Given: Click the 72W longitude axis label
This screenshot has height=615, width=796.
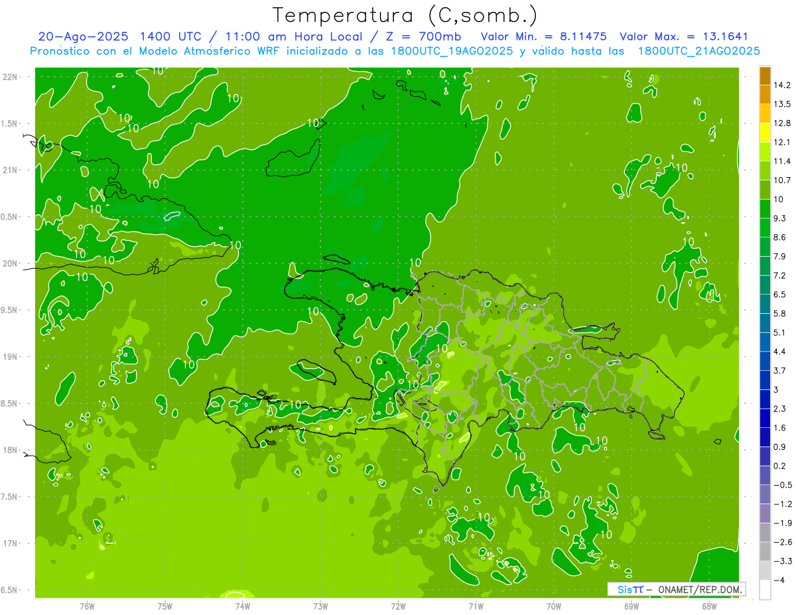Looking at the screenshot, I should click(x=398, y=606).
